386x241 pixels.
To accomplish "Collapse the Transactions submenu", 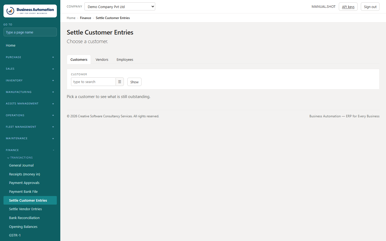I will click(20, 158).
